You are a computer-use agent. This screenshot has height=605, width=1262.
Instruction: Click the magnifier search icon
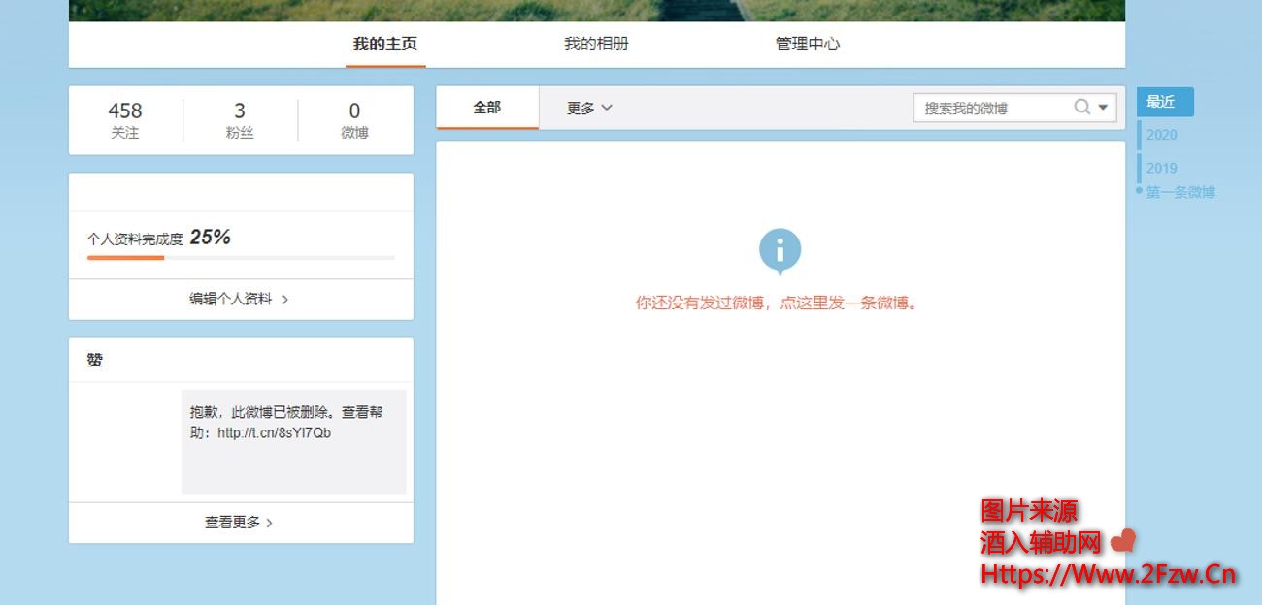point(1081,108)
